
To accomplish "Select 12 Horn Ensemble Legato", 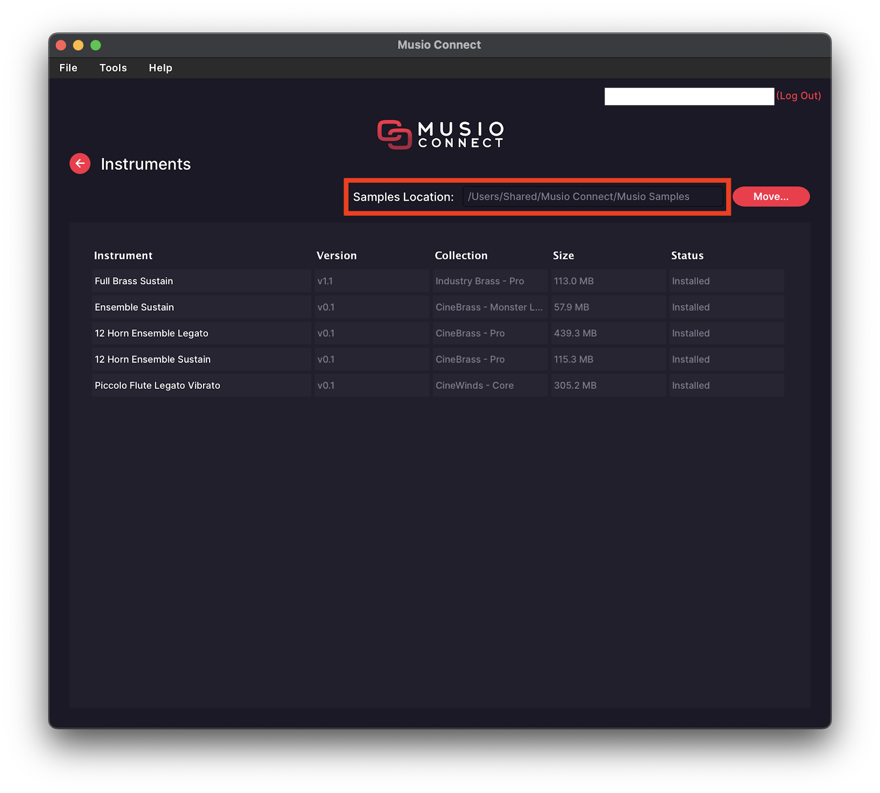I will click(202, 333).
